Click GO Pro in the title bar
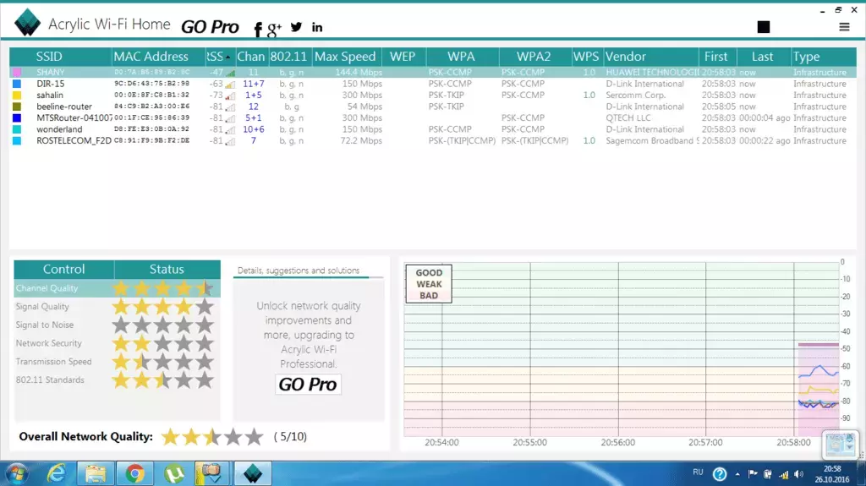 click(210, 26)
